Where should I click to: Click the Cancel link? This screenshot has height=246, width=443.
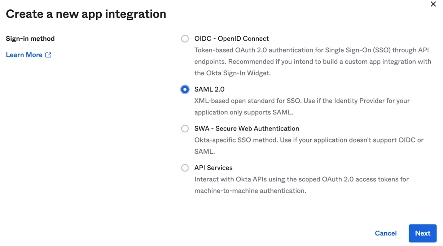pyautogui.click(x=386, y=233)
